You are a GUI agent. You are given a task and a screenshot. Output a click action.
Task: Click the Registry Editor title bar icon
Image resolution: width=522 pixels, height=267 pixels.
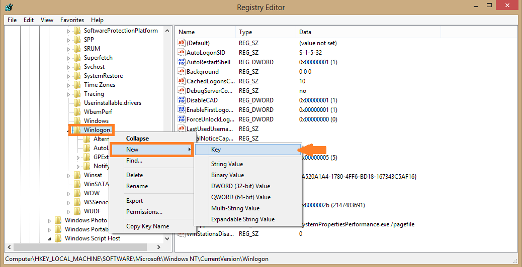tap(9, 7)
